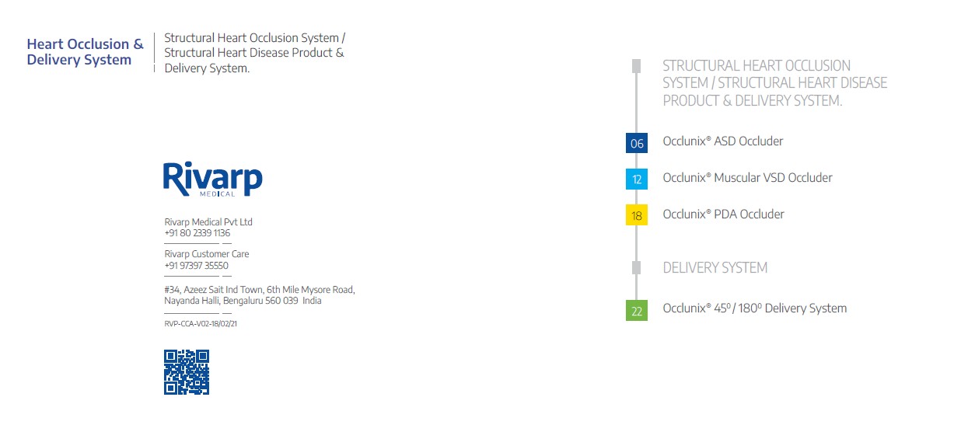Click the Rivarp Medical Pvt Ltd phone number
This screenshot has width=954, height=432.
tap(197, 233)
